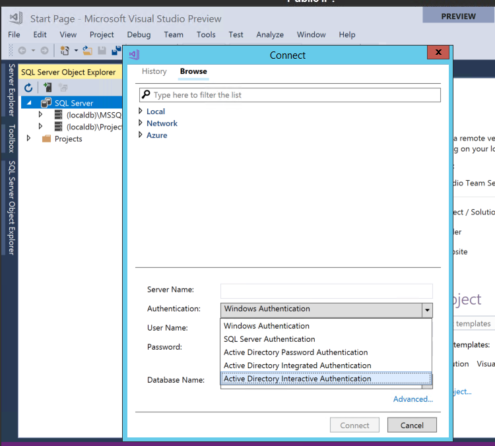Click the New Project toolbar icon

(65, 51)
